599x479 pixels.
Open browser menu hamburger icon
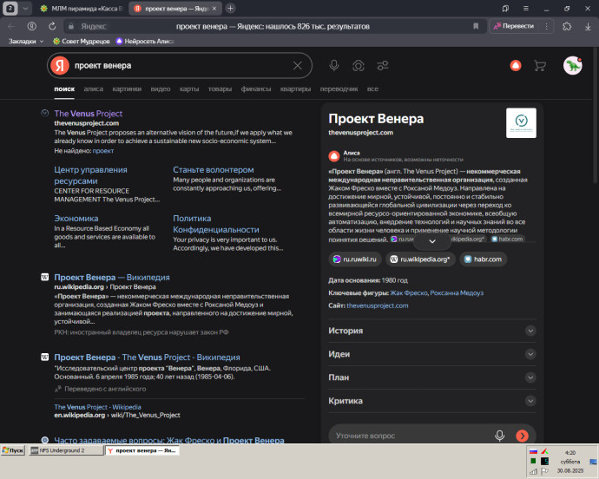click(526, 8)
